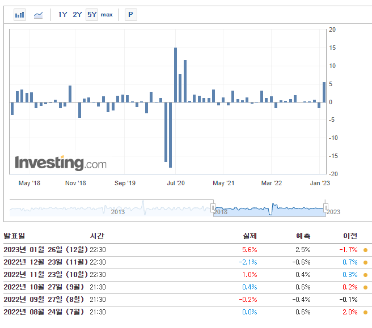Image resolution: width=372 pixels, height=328 pixels.
Task: Select the 2Y time range
Action: pos(77,15)
